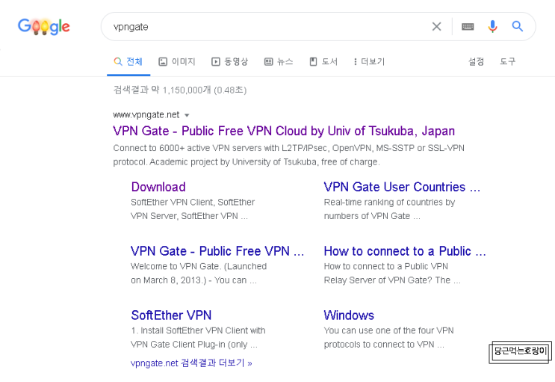Open 설정 settings menu
The height and width of the screenshot is (382, 555).
click(x=476, y=61)
